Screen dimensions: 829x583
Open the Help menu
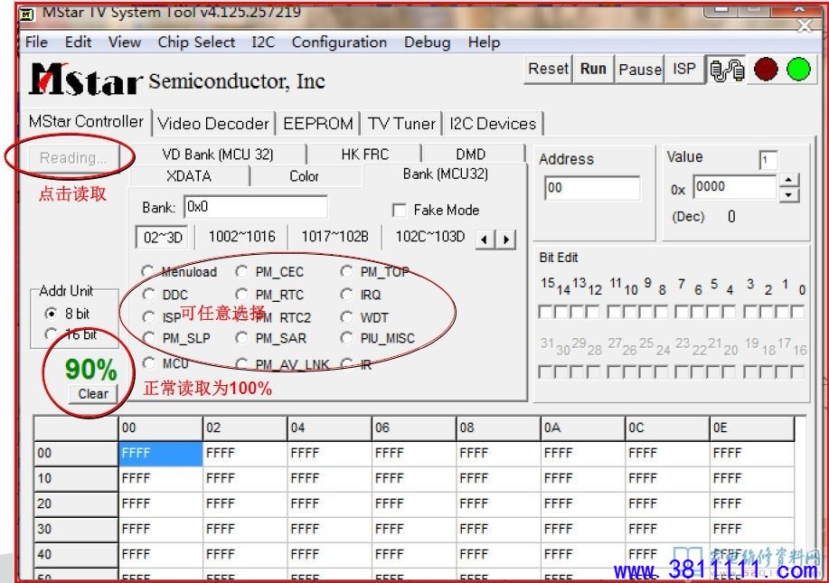[x=484, y=42]
